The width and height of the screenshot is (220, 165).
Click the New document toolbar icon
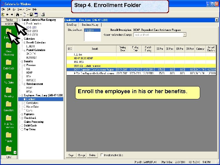click(24, 14)
